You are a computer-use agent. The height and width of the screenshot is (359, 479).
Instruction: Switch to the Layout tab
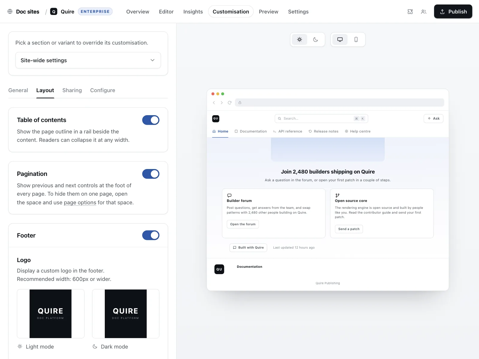click(45, 90)
